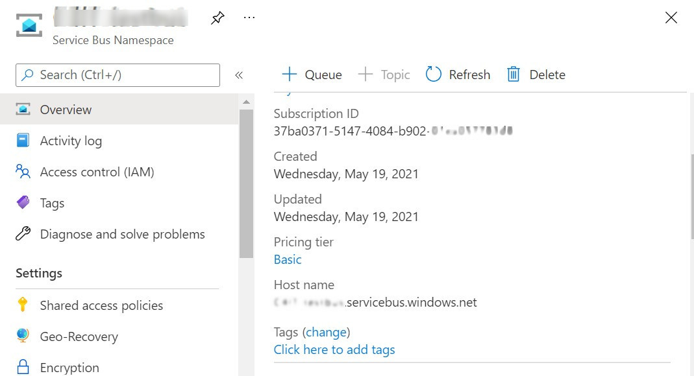Viewport: 694px width, 376px height.
Task: Click the Tags purple tag icon
Action: [23, 203]
